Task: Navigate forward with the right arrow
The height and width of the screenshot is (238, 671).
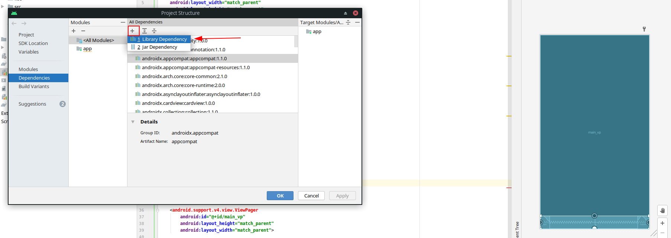Action: point(24,23)
